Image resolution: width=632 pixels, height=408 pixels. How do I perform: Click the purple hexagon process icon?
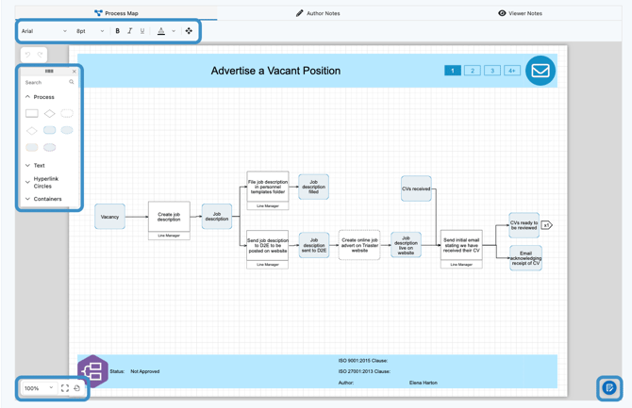tap(92, 370)
